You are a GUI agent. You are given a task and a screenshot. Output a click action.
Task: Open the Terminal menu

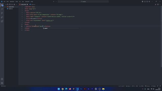pyautogui.click(x=27, y=2)
